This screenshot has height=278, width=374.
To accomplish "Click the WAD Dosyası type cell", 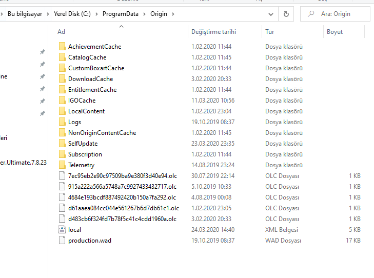I will tap(283, 241).
